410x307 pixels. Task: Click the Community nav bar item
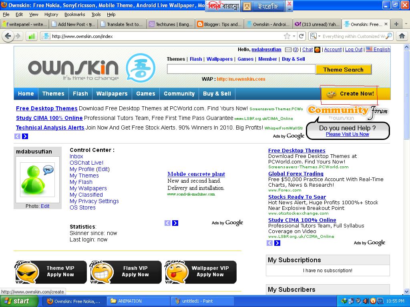click(179, 94)
